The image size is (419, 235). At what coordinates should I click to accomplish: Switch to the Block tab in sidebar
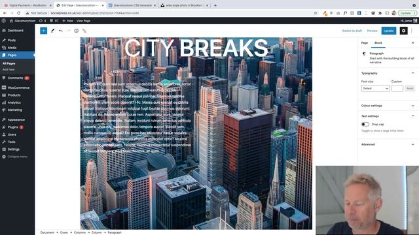[x=378, y=43]
